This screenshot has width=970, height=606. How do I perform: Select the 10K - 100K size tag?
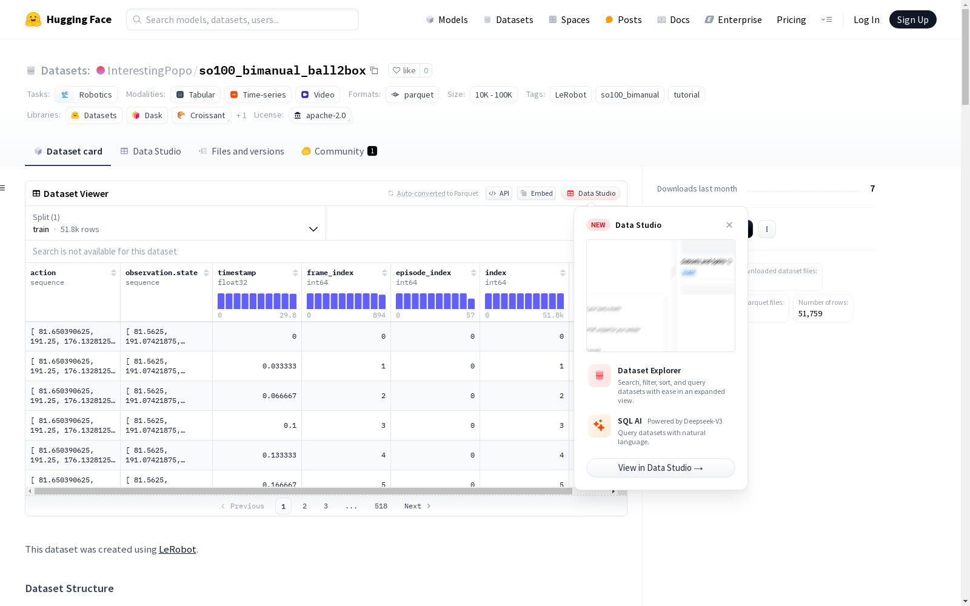tap(493, 95)
